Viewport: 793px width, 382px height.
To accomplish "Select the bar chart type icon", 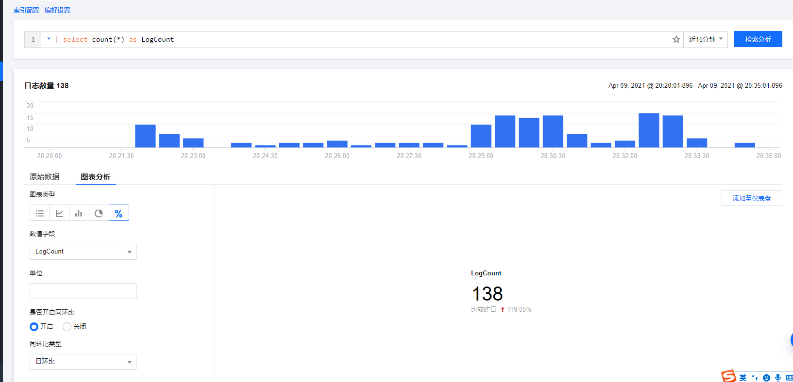I will click(79, 213).
